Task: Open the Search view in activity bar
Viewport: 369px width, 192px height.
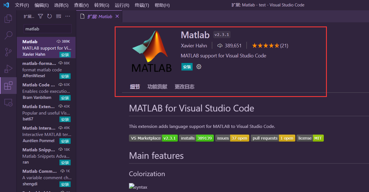Action: 8,35
